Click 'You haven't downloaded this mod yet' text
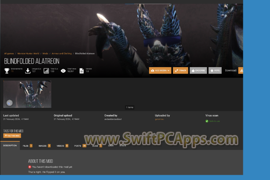 click(52, 167)
